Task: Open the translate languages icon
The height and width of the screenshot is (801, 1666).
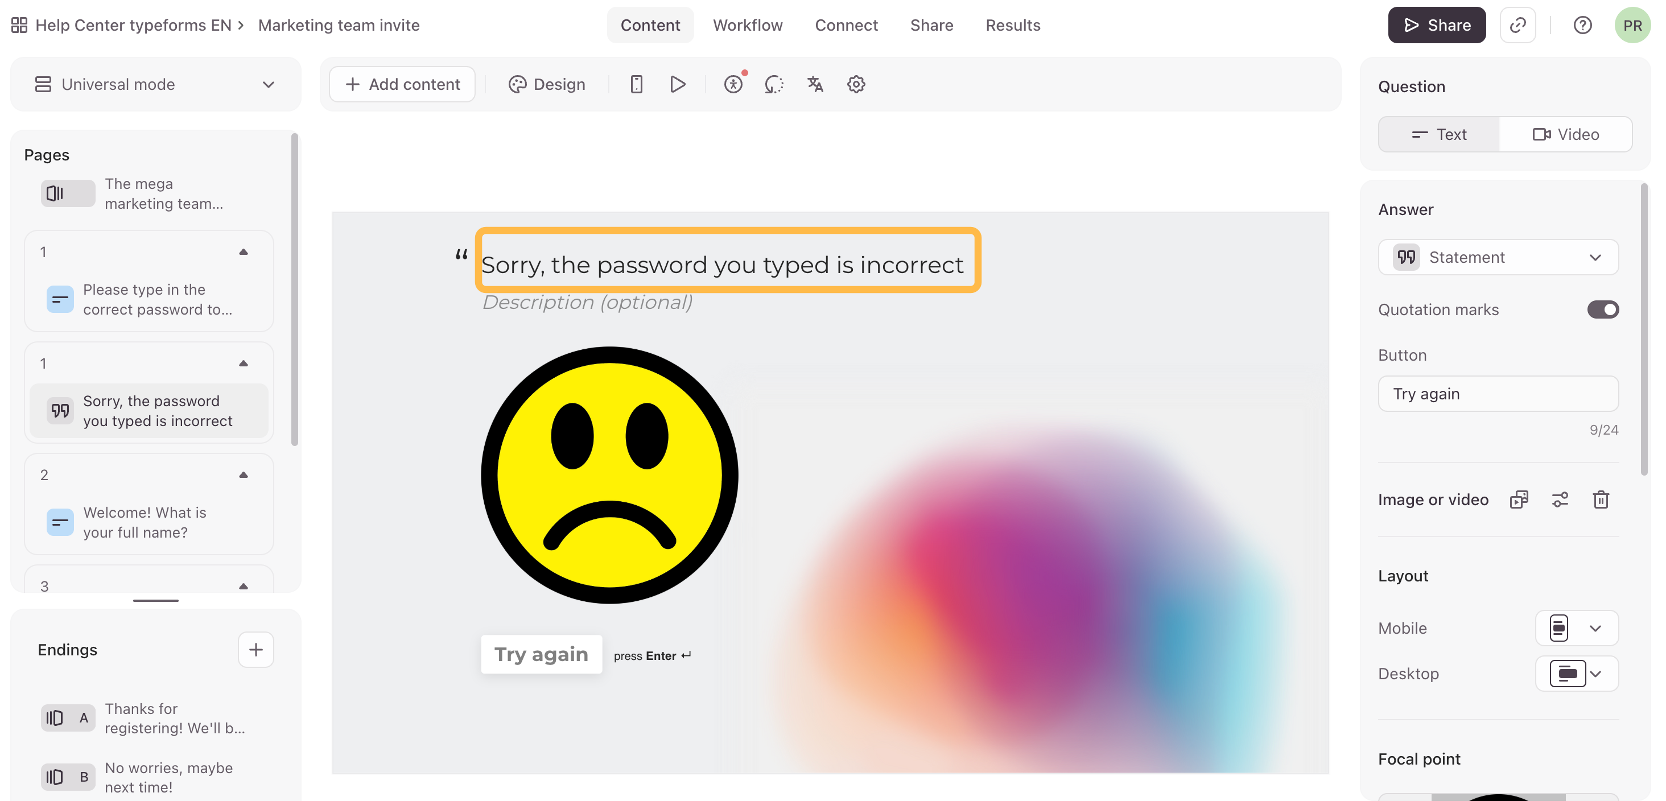Action: tap(815, 84)
